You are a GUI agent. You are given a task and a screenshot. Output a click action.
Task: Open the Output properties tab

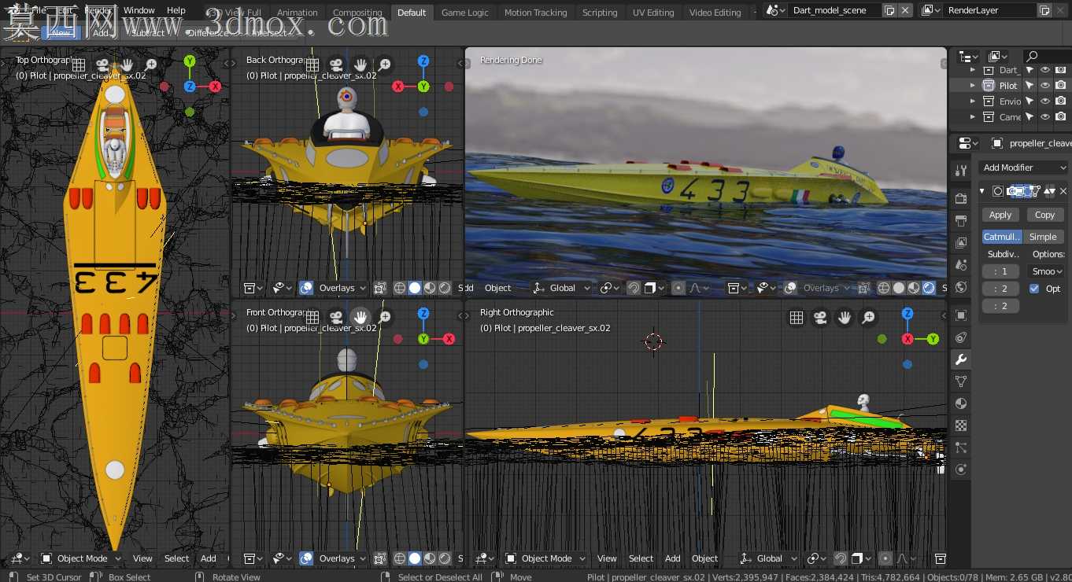pos(960,221)
